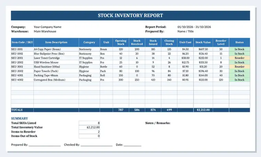Select cell SKU-1002
The height and width of the screenshot is (157, 261).
pyautogui.click(x=22, y=54)
